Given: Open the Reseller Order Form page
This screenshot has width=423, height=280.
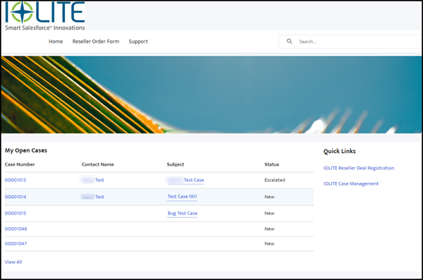Looking at the screenshot, I should pos(95,42).
